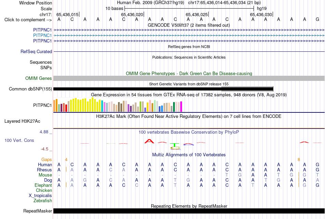Click the -4.5 PhyloP lower value
Image resolution: width=325 pixels, height=219 pixels.
click(x=44, y=149)
